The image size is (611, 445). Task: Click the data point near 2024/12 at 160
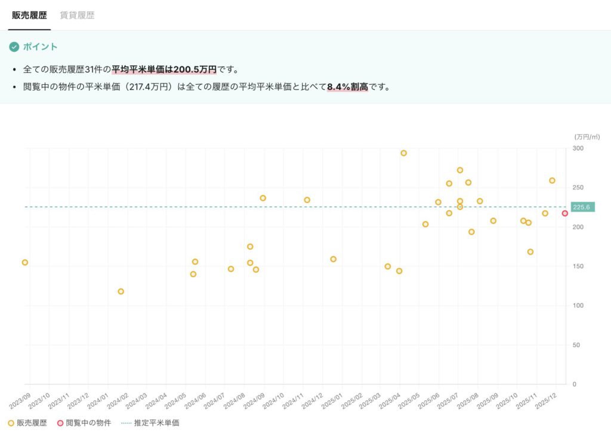333,259
